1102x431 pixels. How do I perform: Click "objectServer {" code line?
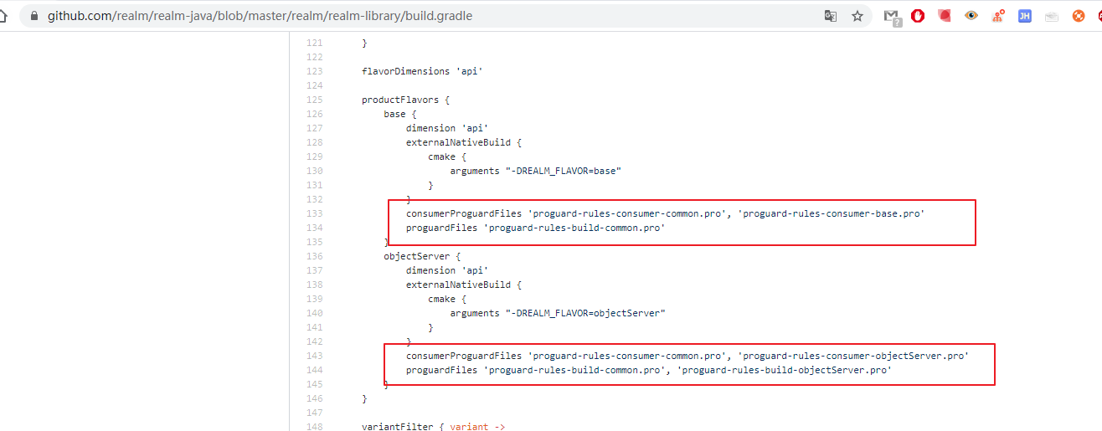tap(422, 256)
